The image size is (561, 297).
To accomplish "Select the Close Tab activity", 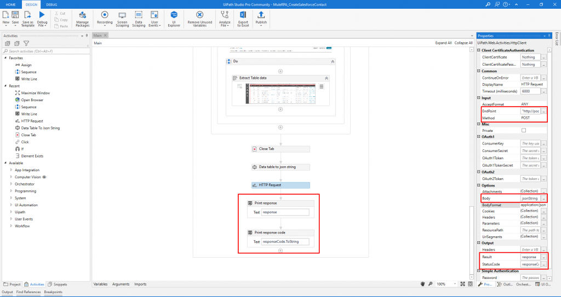I will pos(280,149).
